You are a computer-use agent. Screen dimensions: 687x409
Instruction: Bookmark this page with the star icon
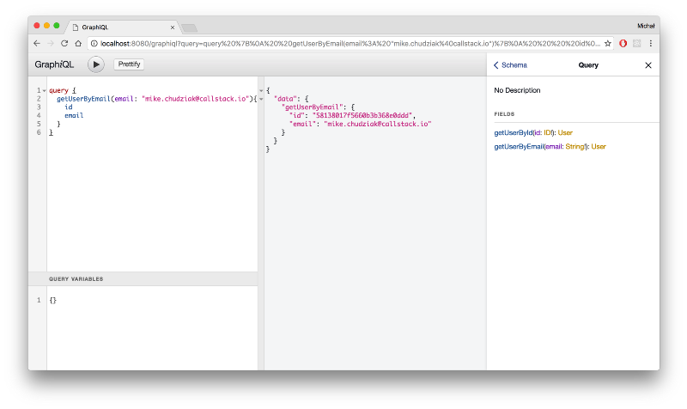click(608, 44)
